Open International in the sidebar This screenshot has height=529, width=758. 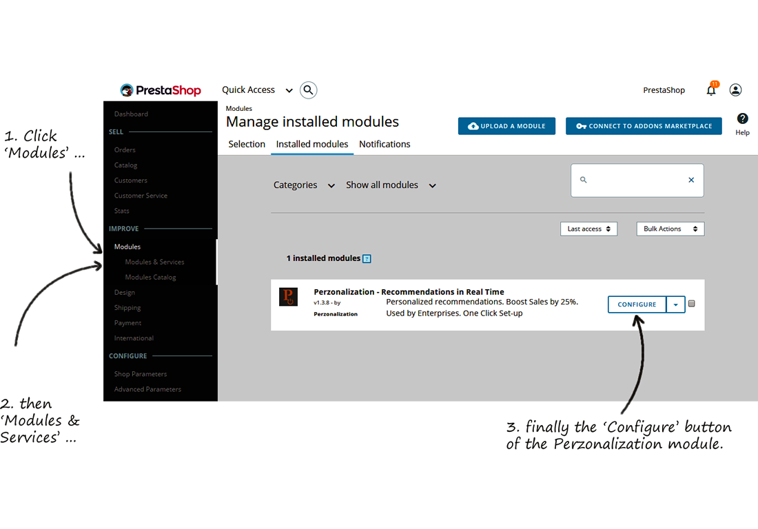tap(134, 338)
